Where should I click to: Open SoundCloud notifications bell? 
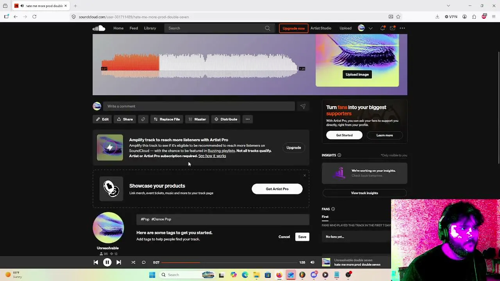382,28
